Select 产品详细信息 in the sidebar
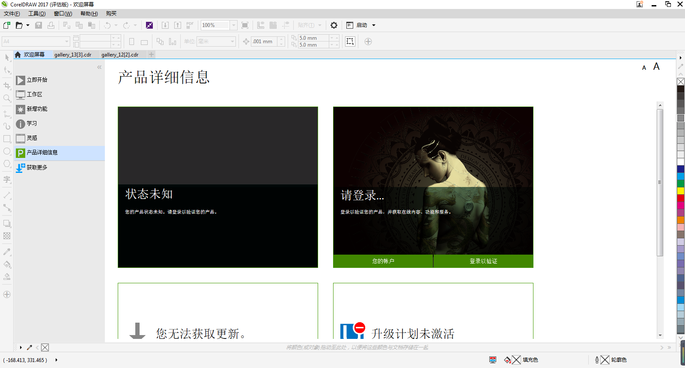 tap(59, 153)
